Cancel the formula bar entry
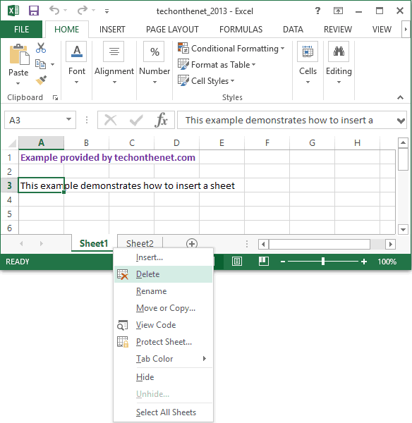 point(111,120)
